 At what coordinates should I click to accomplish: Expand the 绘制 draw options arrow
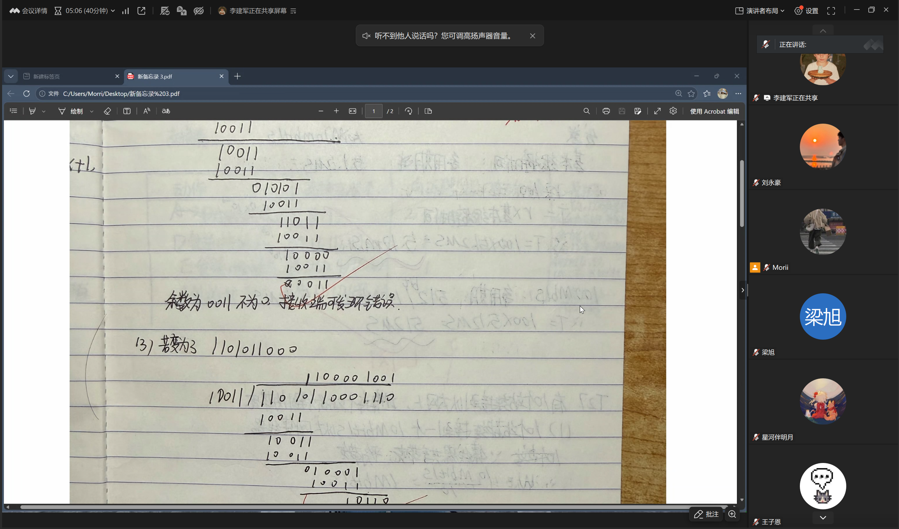point(92,111)
